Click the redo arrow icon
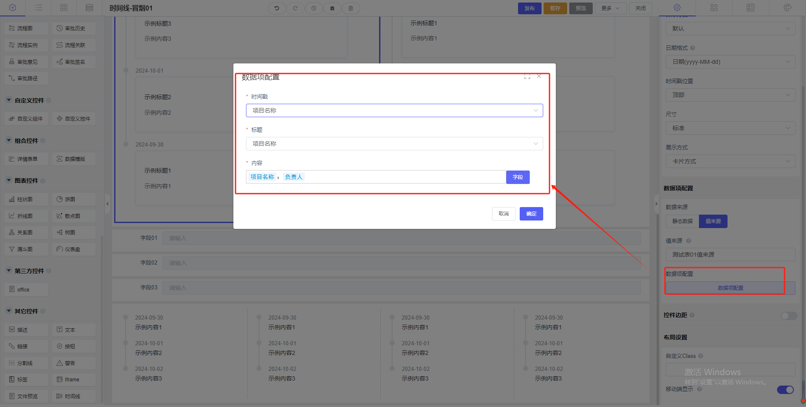The width and height of the screenshot is (806, 407). (295, 8)
